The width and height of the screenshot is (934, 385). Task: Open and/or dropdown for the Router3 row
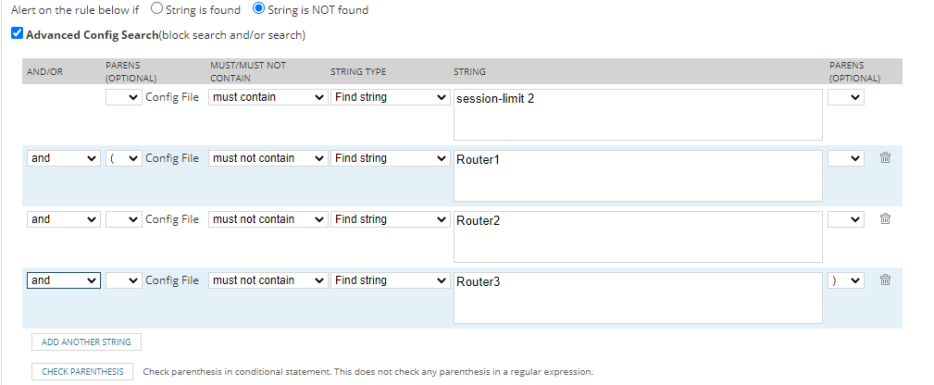[x=63, y=280]
